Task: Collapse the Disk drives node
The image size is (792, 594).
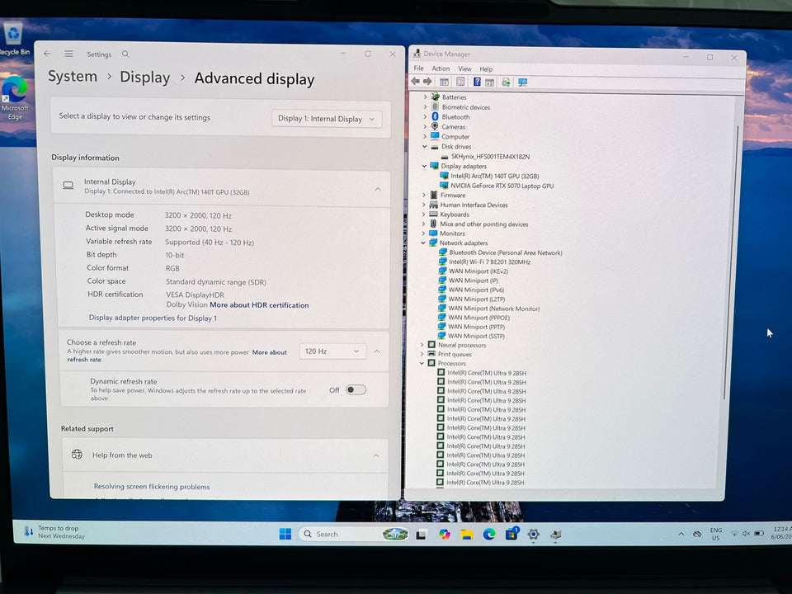Action: (x=424, y=147)
